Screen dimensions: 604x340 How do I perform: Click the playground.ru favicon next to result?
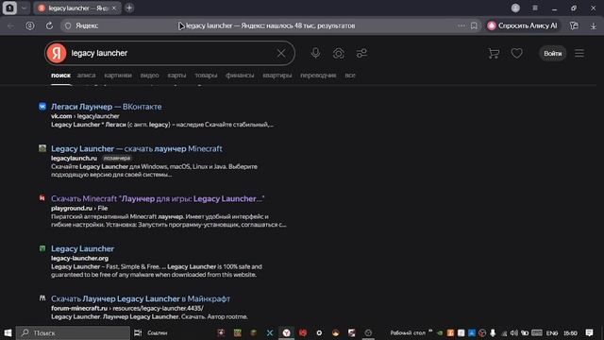[x=42, y=198]
